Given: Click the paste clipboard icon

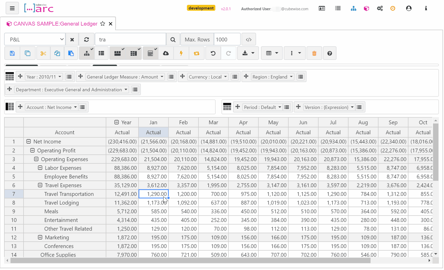Looking at the screenshot, I should pyautogui.click(x=71, y=53).
